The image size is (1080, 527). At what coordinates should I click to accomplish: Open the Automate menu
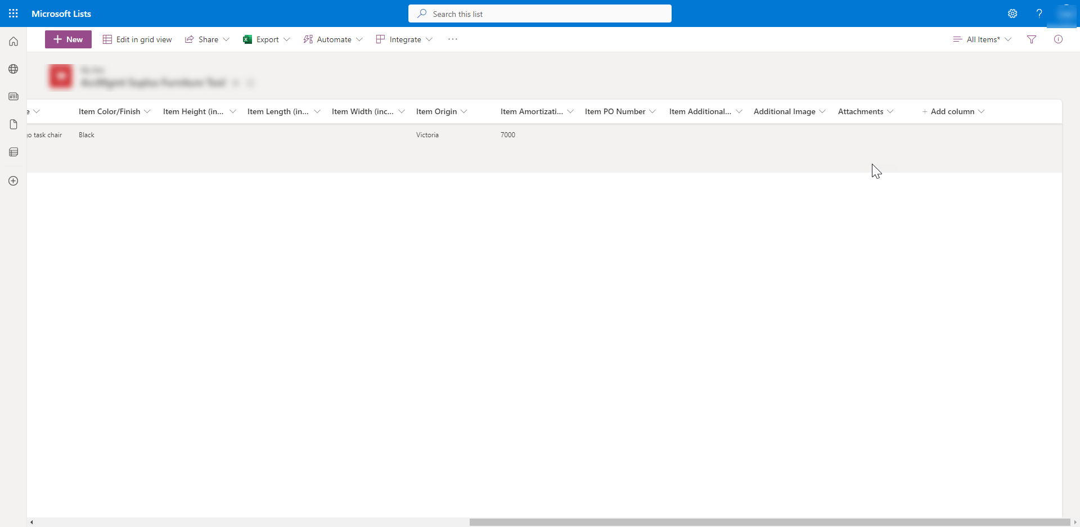332,39
